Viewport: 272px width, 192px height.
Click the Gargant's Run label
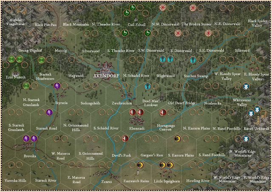pos(152,155)
